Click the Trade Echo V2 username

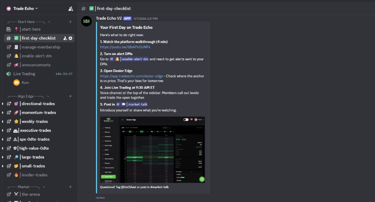(109, 18)
